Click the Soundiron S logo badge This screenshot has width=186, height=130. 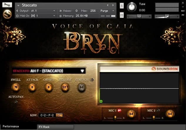tap(7, 14)
